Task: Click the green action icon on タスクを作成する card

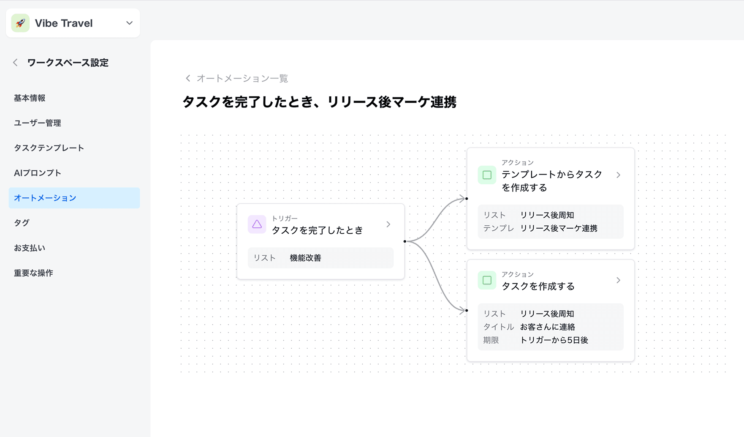Action: (487, 280)
